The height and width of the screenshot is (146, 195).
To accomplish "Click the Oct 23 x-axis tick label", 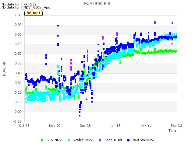I will point(24,126).
